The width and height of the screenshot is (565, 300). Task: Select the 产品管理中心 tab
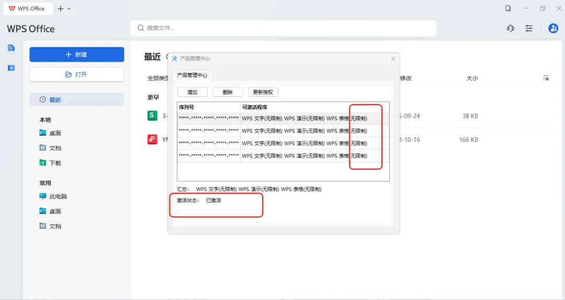(193, 75)
